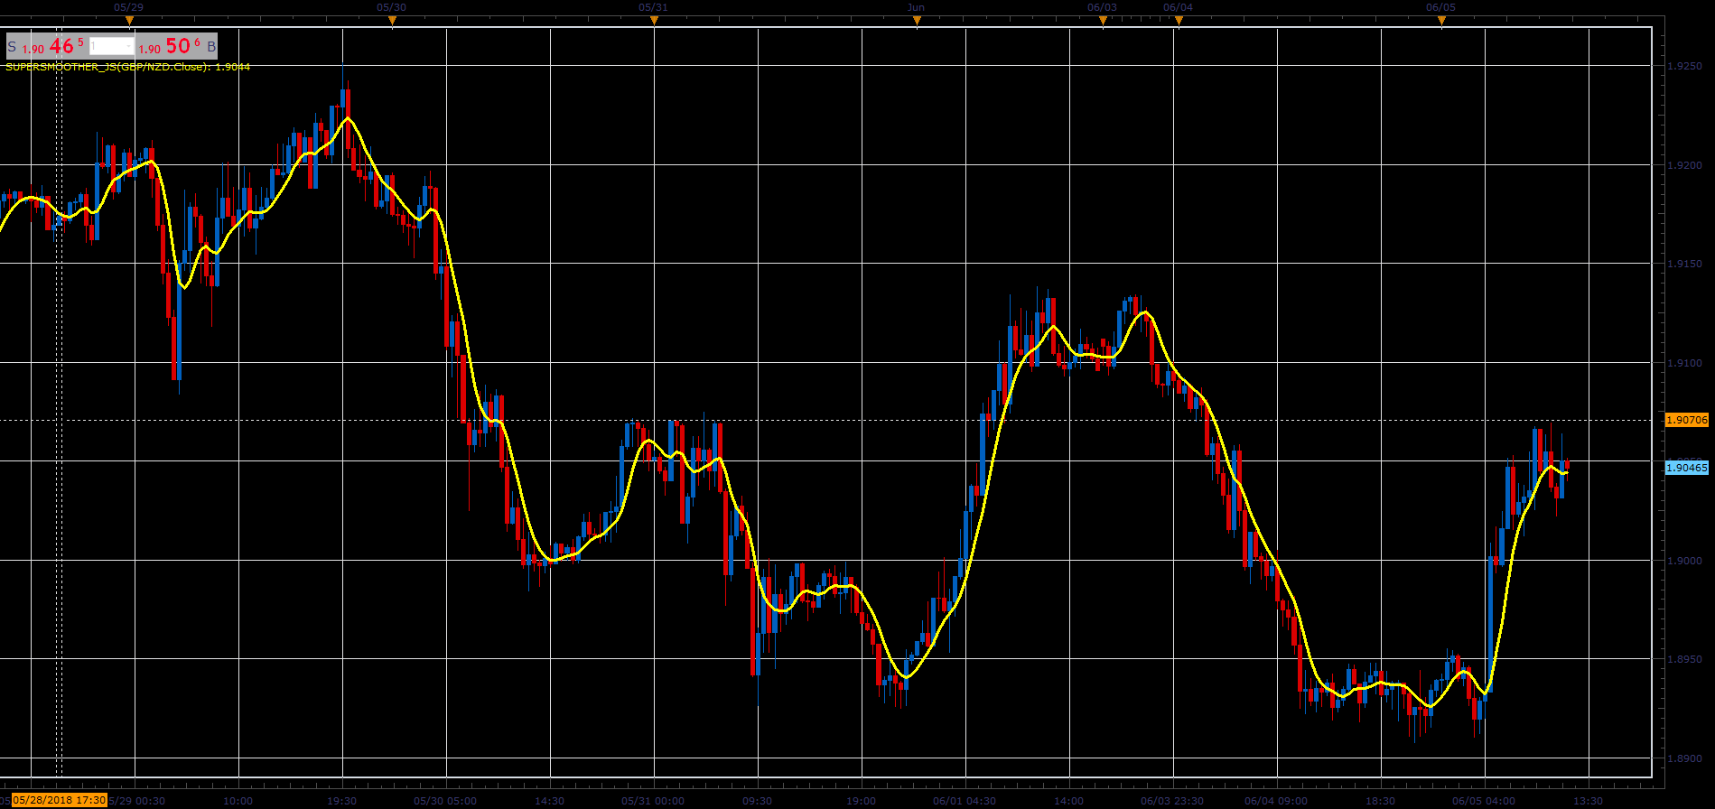Image resolution: width=1715 pixels, height=809 pixels.
Task: Click the Sell price 1.90465 button
Action: (x=47, y=46)
